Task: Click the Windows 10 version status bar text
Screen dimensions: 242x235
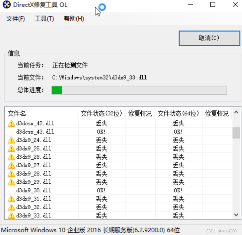Action: [x=90, y=230]
